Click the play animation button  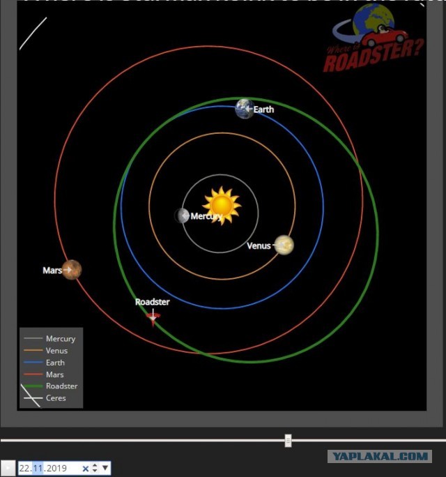[x=8, y=468]
